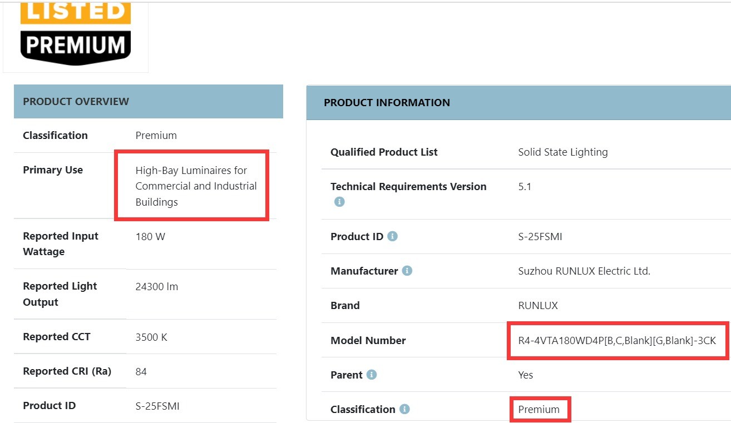Select the Product Information panel header
Image resolution: width=731 pixels, height=423 pixels.
pyautogui.click(x=517, y=103)
